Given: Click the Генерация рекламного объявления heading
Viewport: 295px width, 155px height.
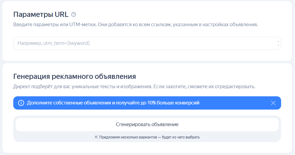Looking at the screenshot, I should click(x=75, y=76).
